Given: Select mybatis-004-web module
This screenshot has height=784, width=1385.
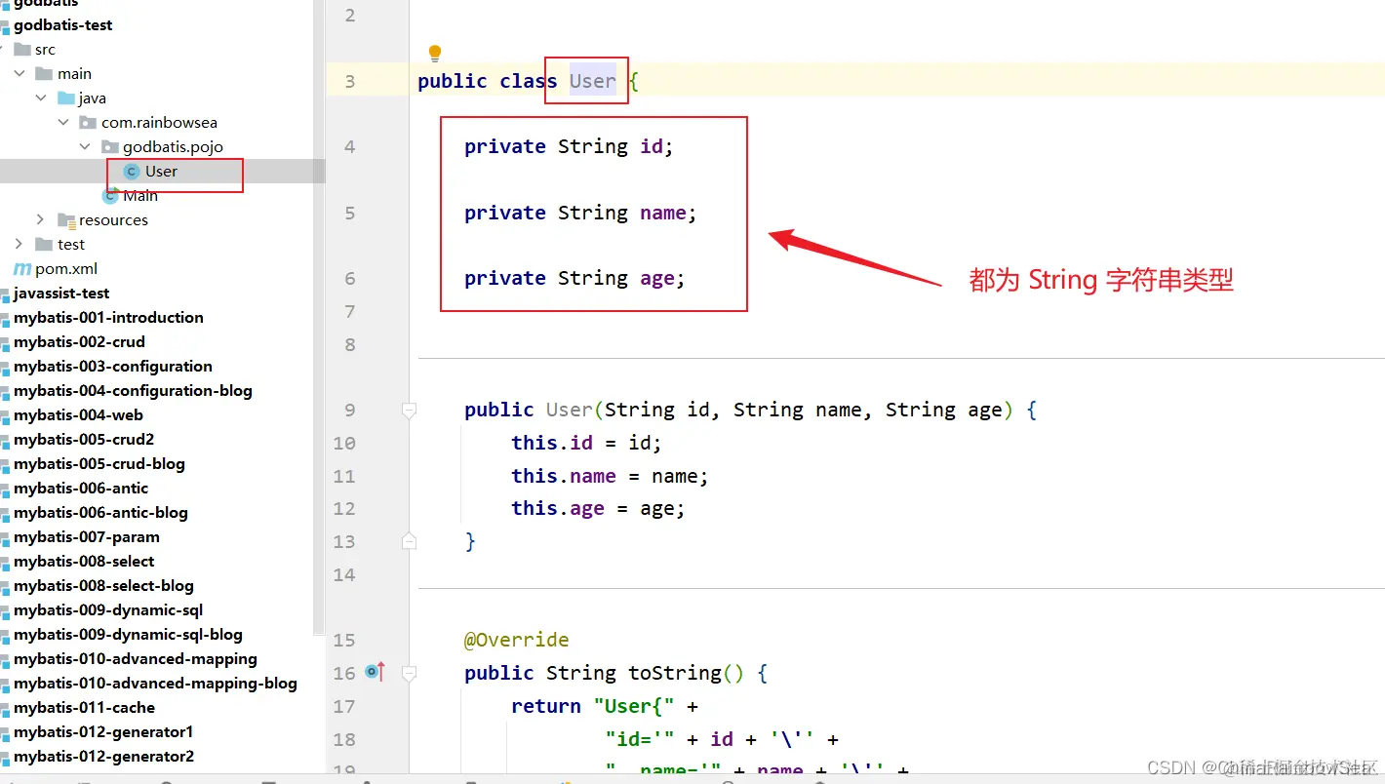Looking at the screenshot, I should [78, 414].
